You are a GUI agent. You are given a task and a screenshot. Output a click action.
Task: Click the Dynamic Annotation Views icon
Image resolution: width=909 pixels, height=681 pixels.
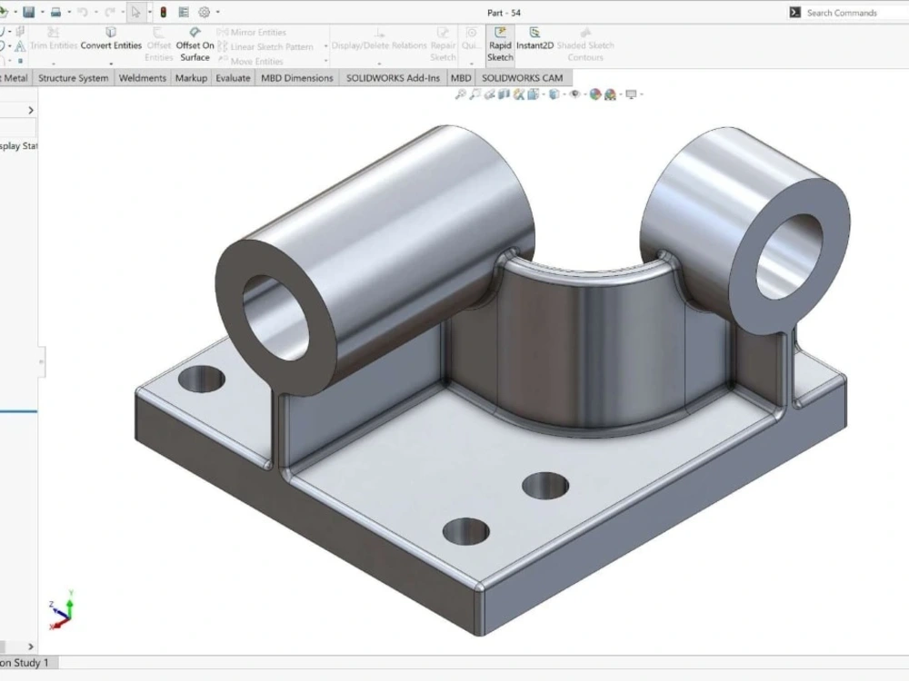[518, 94]
